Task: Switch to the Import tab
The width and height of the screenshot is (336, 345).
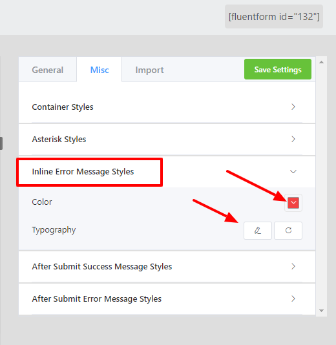Action: coord(149,70)
